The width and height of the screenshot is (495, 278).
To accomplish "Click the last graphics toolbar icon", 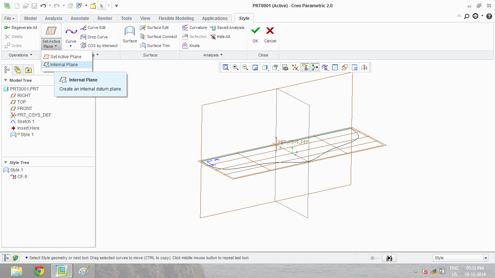I will 364,67.
